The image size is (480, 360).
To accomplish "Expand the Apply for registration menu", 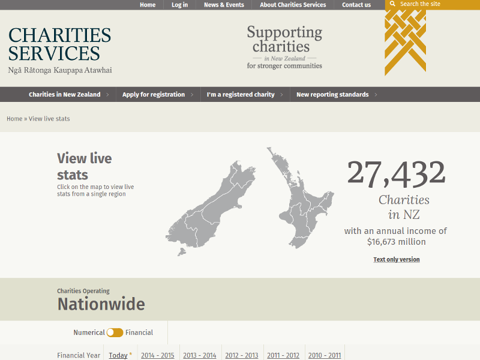I will pyautogui.click(x=154, y=95).
